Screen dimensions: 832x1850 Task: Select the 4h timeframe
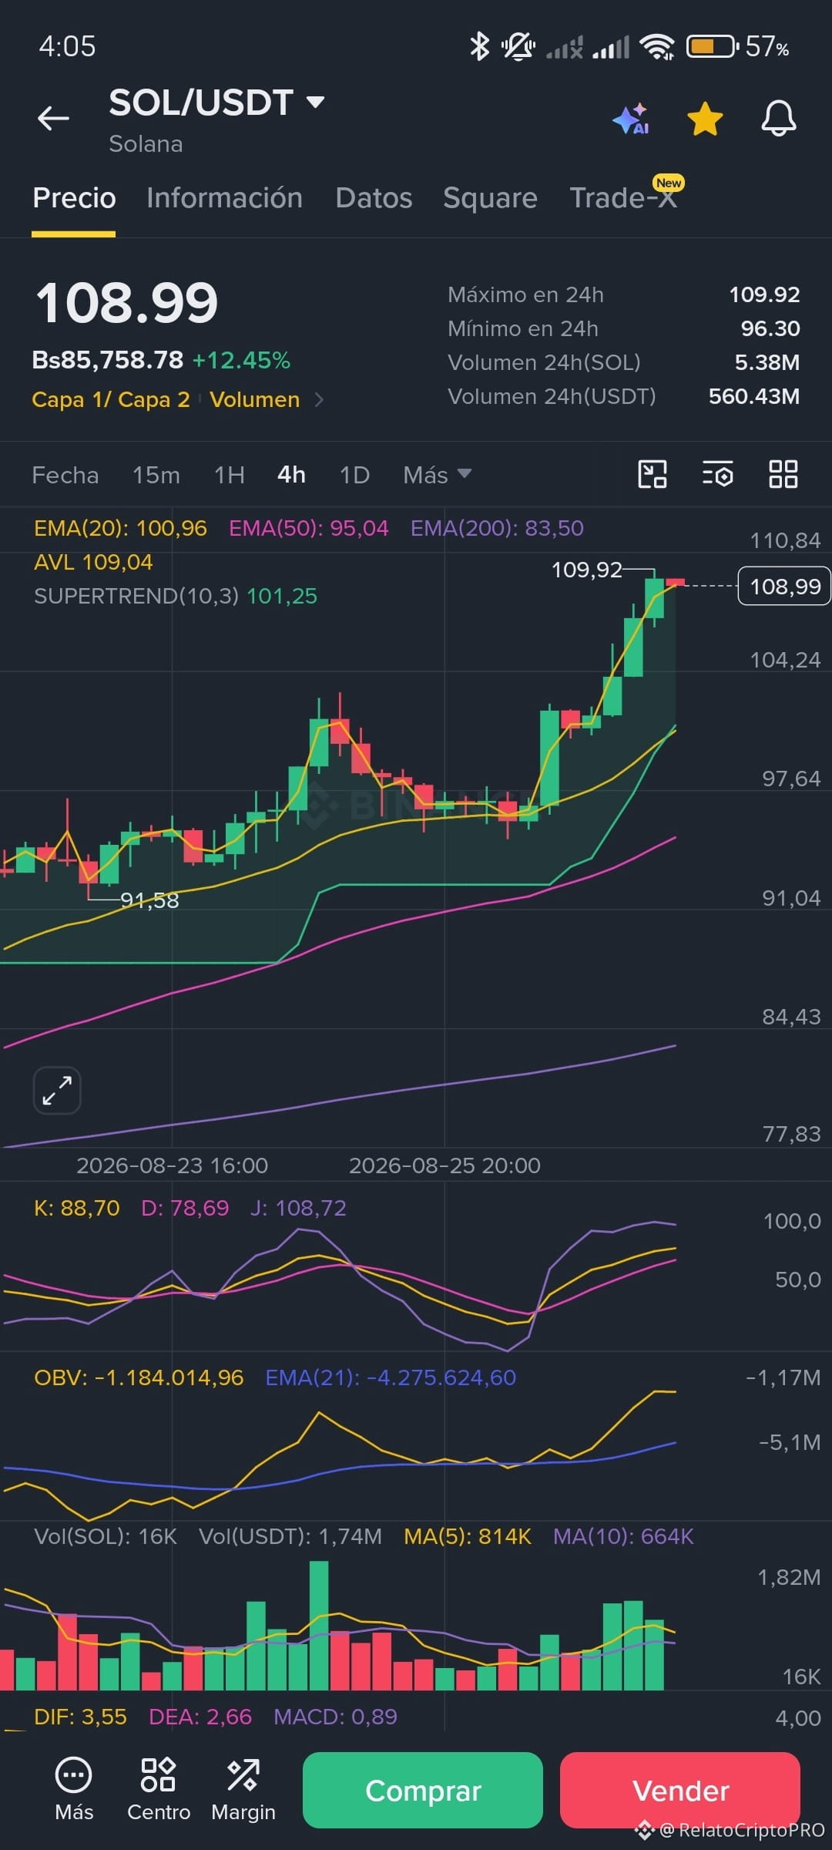click(x=291, y=475)
